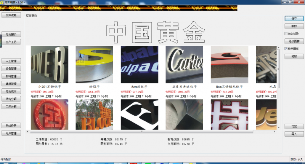Click the horizontal scrollbar right arrow
This screenshot has height=164, width=305.
pos(274,132)
